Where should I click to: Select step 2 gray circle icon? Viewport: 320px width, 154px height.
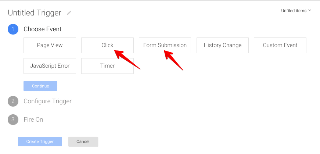click(x=13, y=101)
